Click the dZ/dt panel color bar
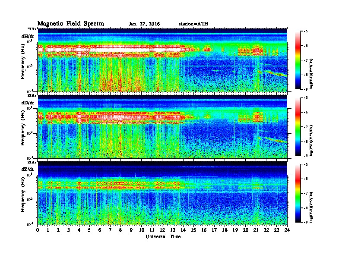The width and height of the screenshot is (342, 264). 298,193
